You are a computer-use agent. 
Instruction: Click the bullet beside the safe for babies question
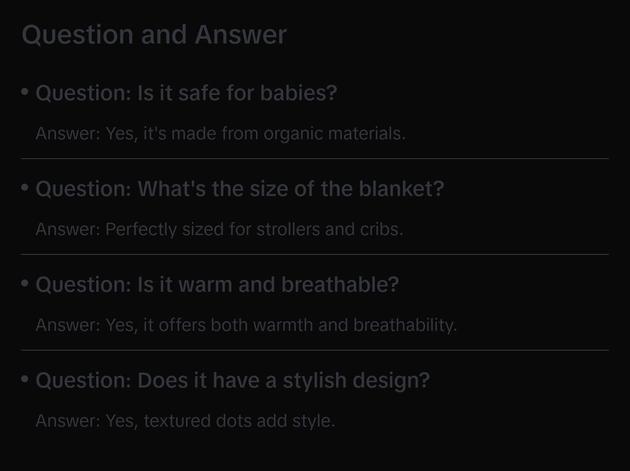[x=25, y=91]
